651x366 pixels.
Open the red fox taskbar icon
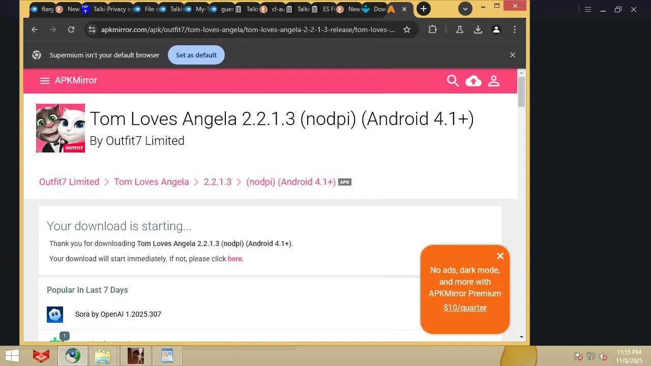point(41,356)
